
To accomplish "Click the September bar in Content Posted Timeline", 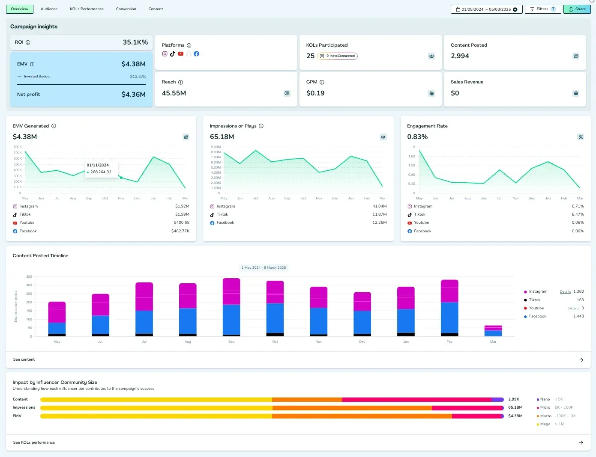I will [231, 307].
